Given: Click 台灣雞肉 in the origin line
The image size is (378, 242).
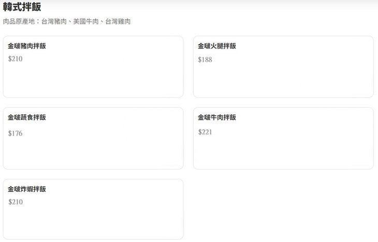Looking at the screenshot, I should [118, 22].
